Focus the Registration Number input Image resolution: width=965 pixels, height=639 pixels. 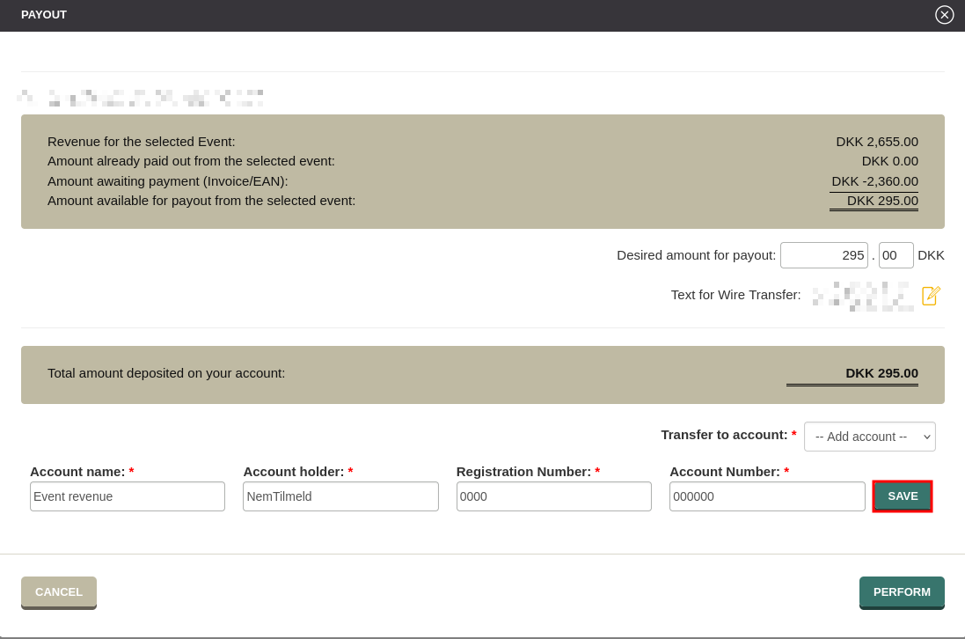click(553, 496)
